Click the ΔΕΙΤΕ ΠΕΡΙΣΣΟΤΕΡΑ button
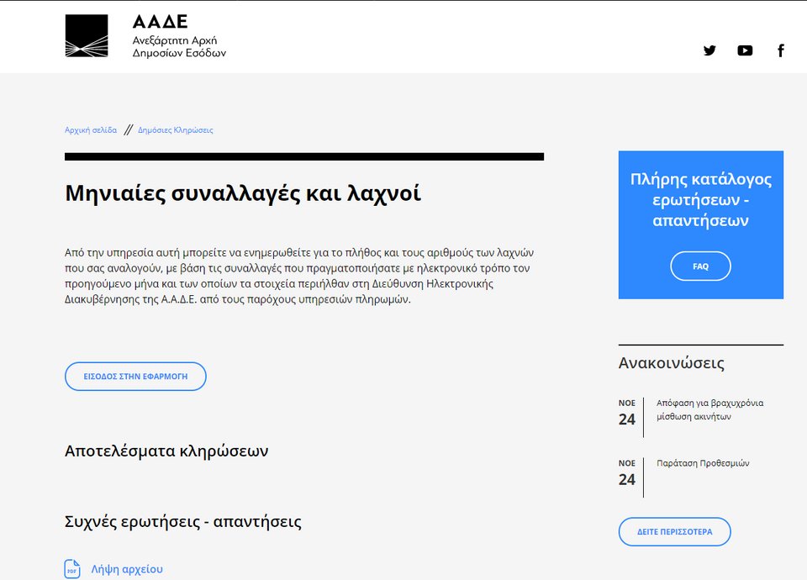The image size is (807, 580). point(674,531)
